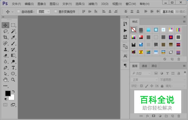Viewport: 188px width, 120px height.
Task: Toggle pixel layer filter in Layers panel
Action: pos(156,73)
